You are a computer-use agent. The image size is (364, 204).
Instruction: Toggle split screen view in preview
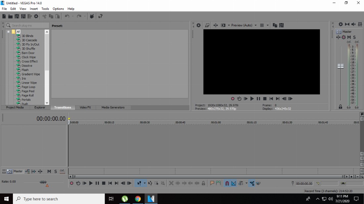pyautogui.click(x=223, y=25)
